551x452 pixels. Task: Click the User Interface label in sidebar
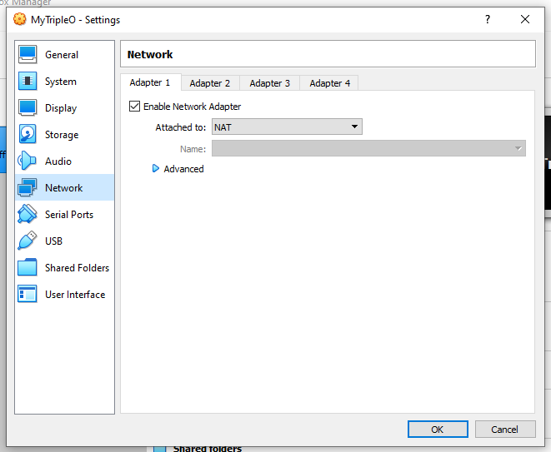click(75, 295)
